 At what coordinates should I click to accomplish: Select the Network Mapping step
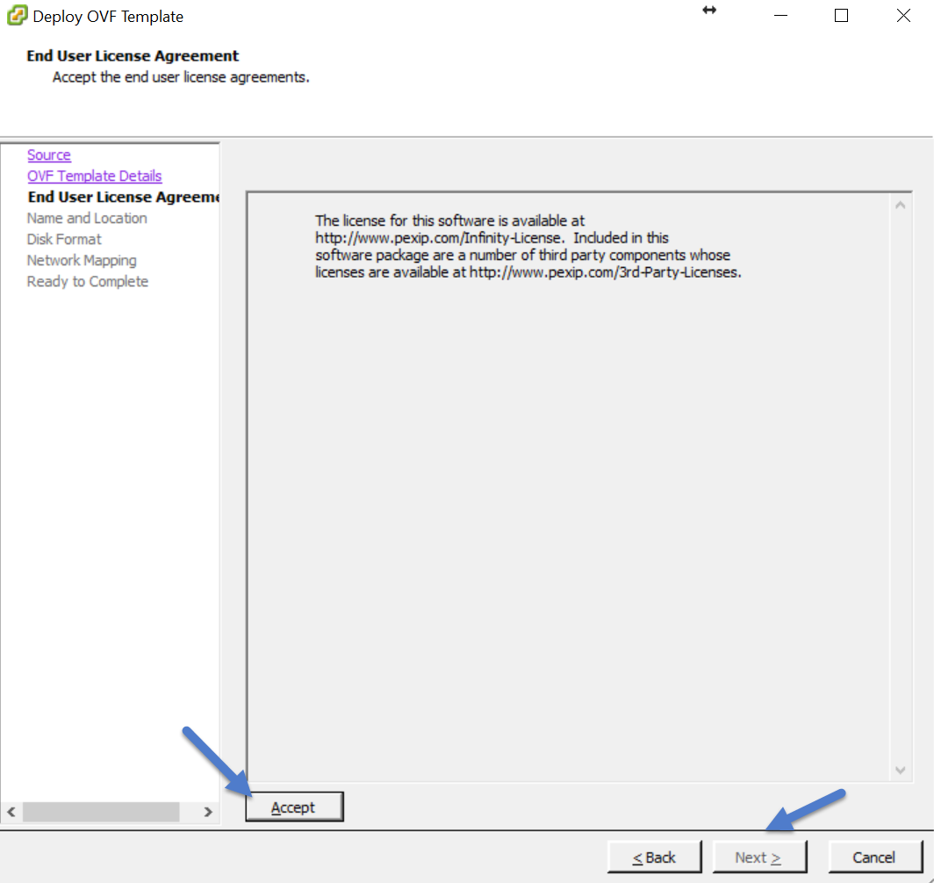point(82,260)
